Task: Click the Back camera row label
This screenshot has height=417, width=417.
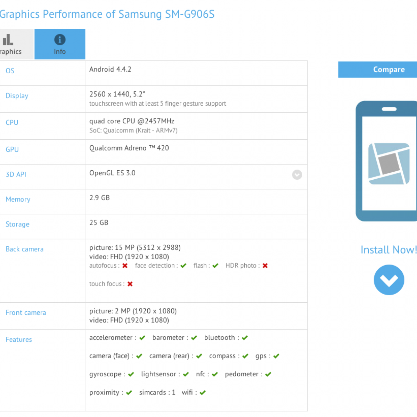Action: [24, 249]
